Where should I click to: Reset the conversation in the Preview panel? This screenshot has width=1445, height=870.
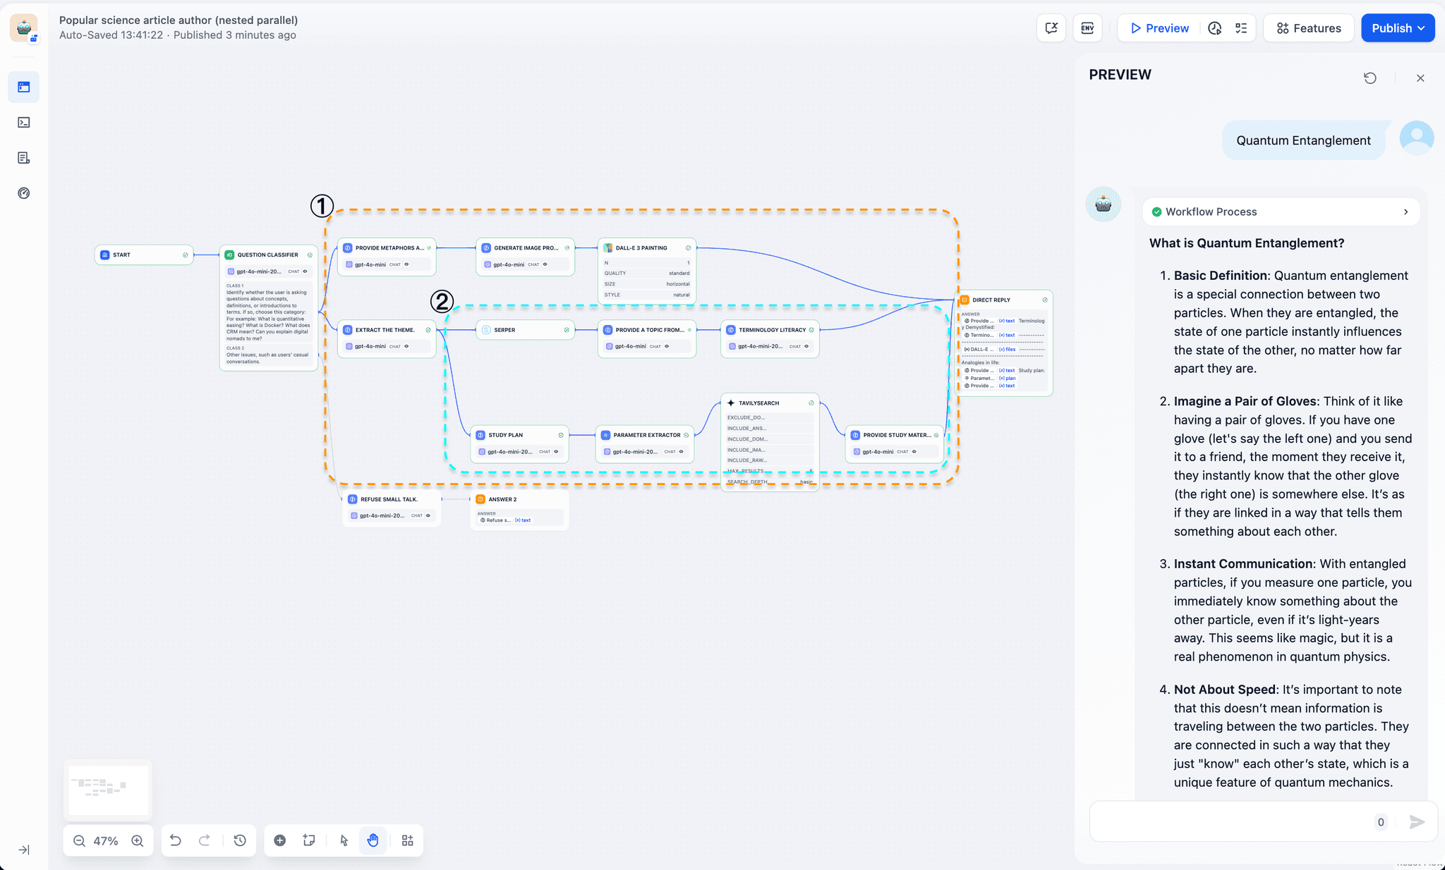[x=1370, y=78]
